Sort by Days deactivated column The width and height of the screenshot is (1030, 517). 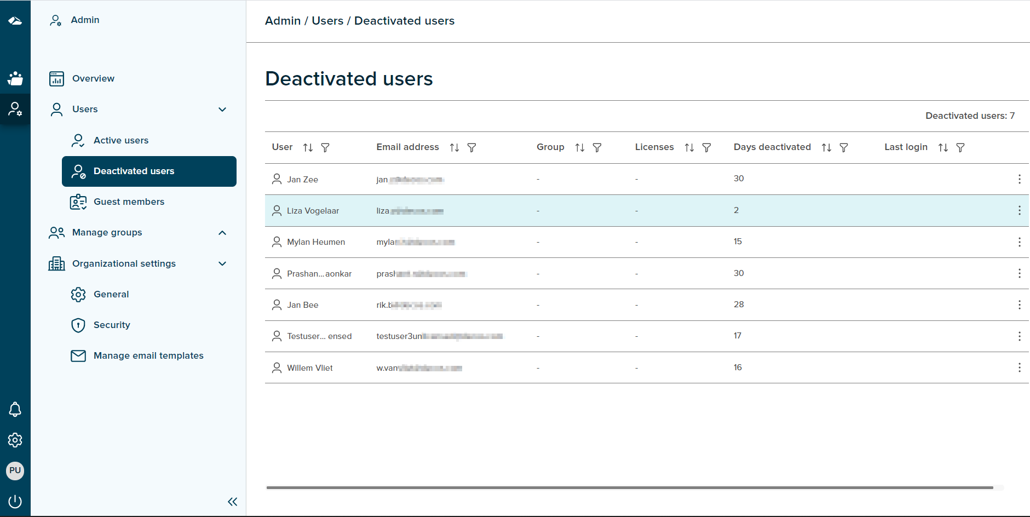tap(827, 147)
